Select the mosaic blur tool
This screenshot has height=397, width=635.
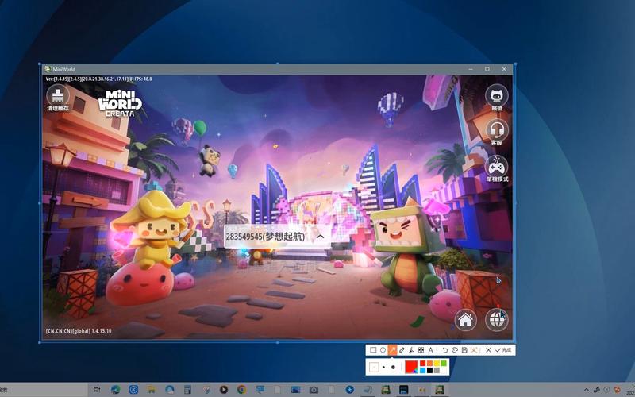[421, 350]
